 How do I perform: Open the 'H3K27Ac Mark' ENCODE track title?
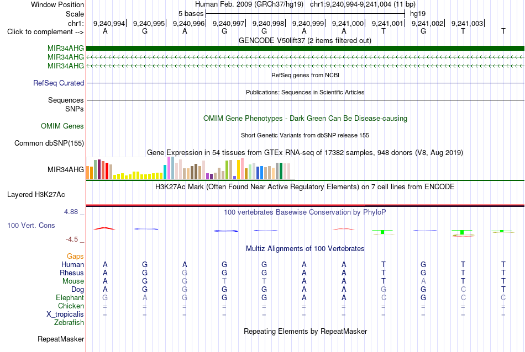click(x=305, y=187)
